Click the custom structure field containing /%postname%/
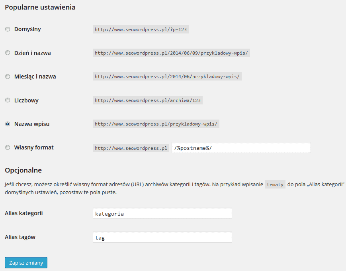This screenshot has width=346, height=271. [x=241, y=147]
